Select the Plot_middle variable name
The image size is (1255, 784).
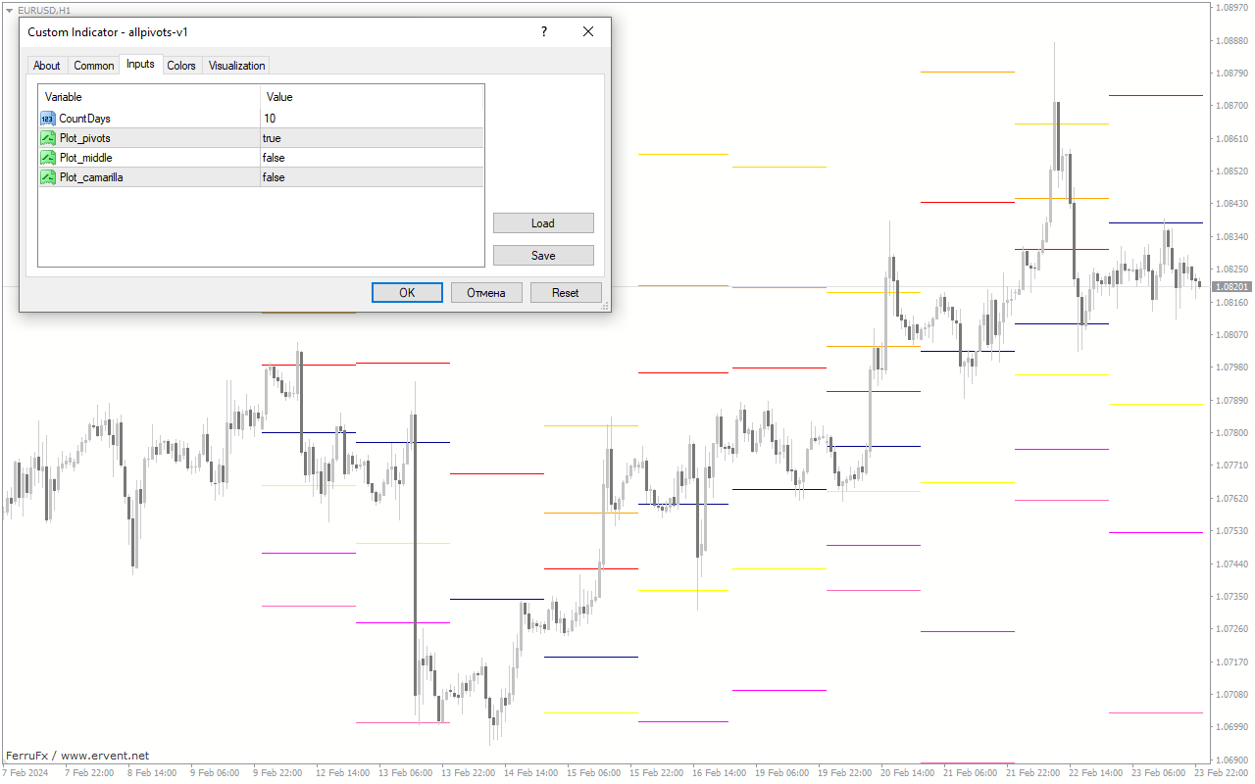(x=86, y=158)
